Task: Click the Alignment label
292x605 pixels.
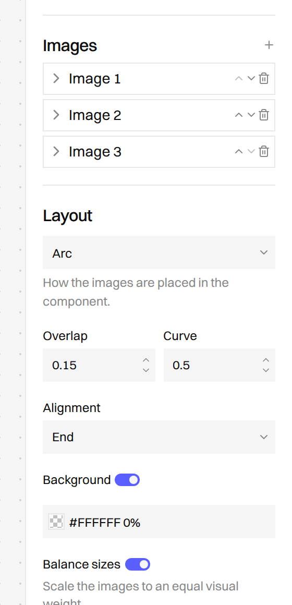Action: coord(72,408)
